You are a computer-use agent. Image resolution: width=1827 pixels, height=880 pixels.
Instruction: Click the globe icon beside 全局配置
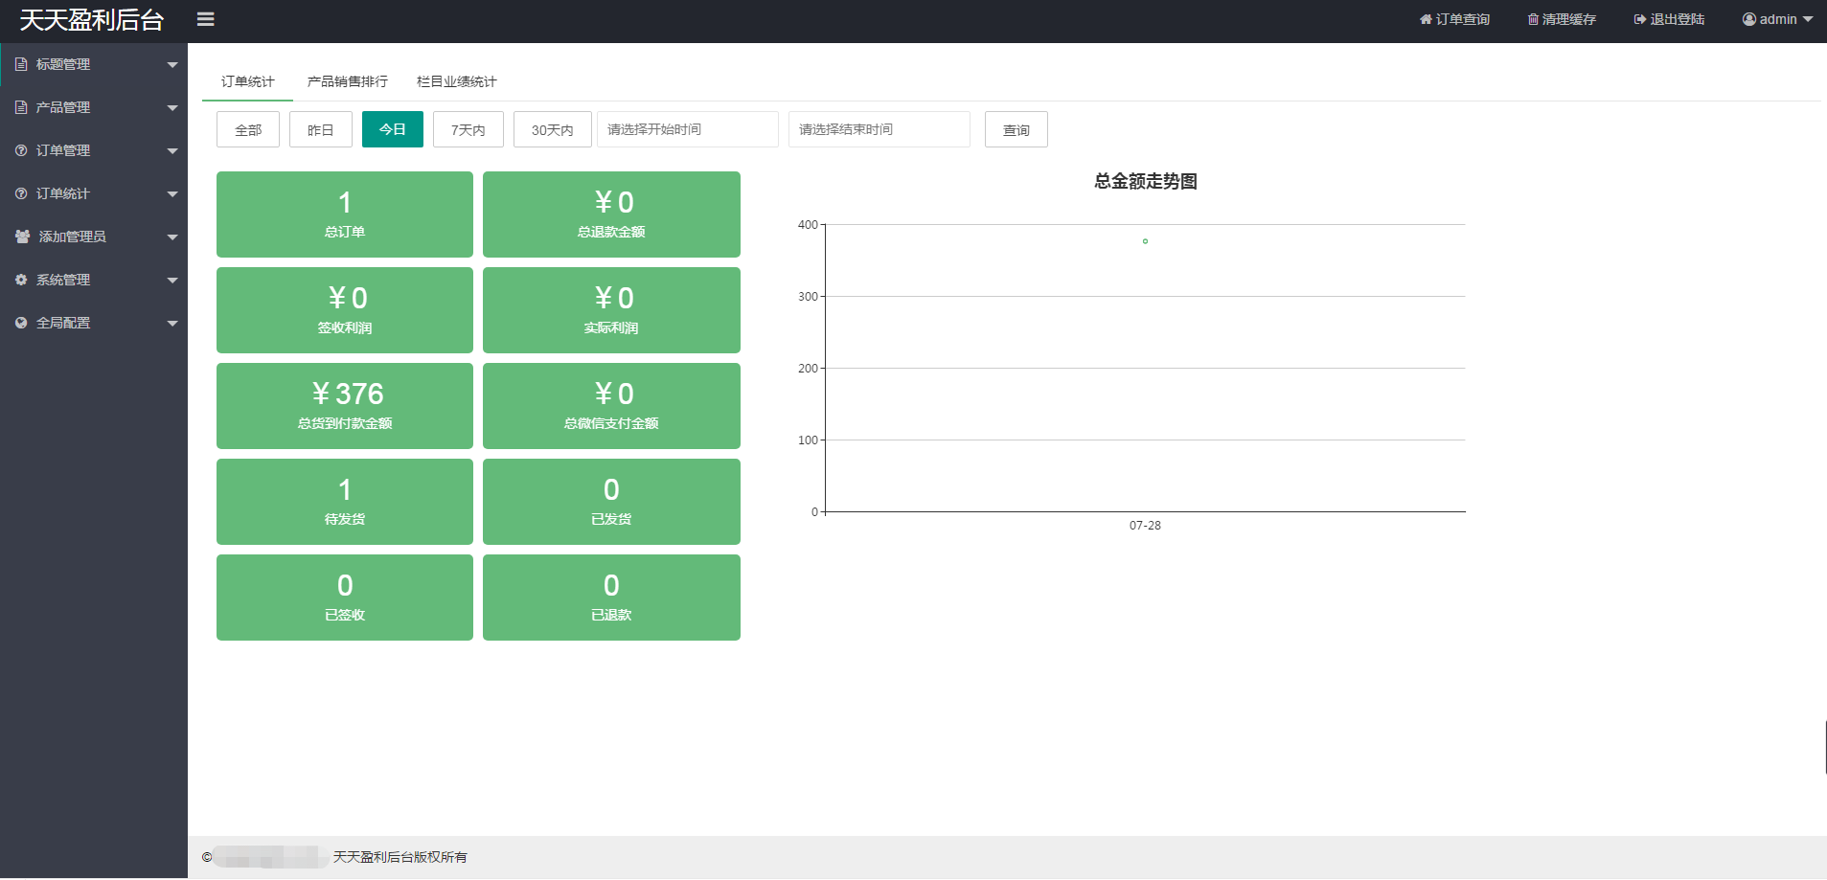(x=21, y=323)
